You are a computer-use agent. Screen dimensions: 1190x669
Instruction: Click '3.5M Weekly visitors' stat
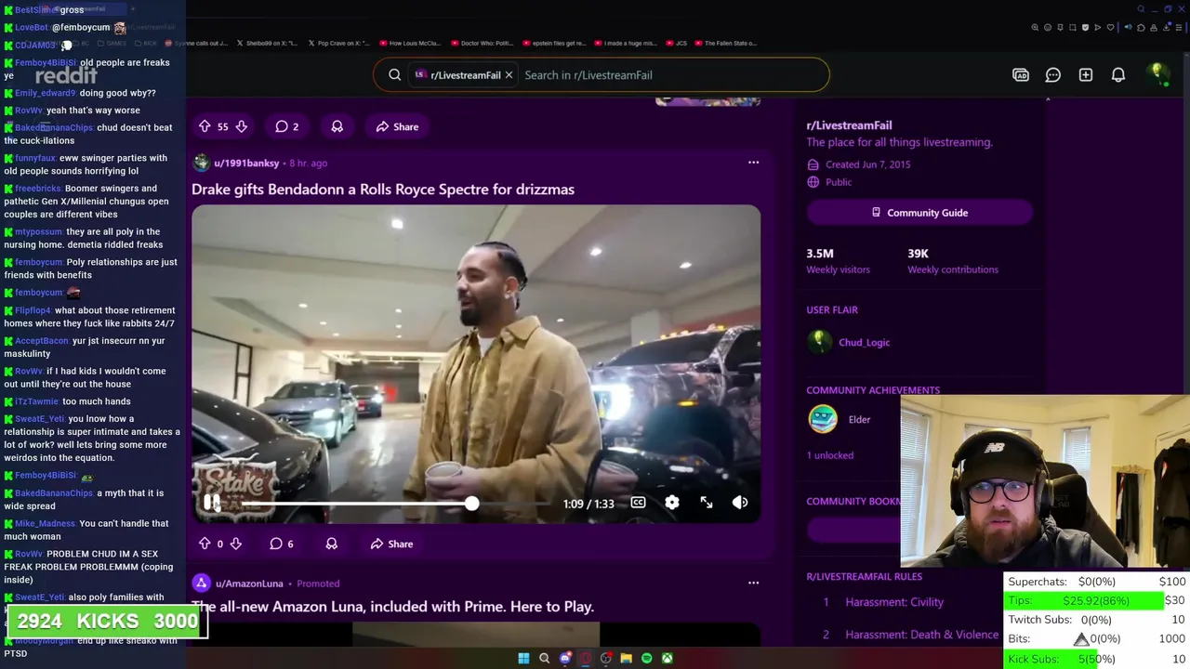(x=838, y=261)
